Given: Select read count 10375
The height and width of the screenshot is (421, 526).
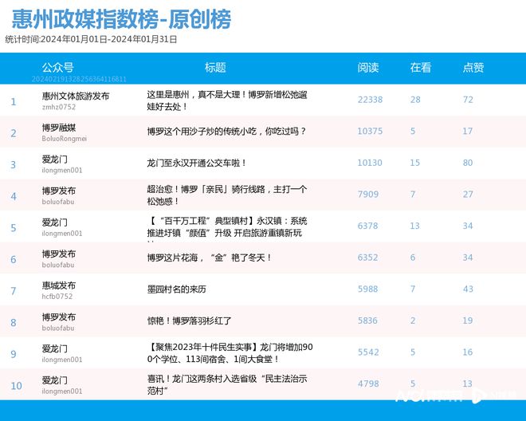Looking at the screenshot, I should click(370, 132).
